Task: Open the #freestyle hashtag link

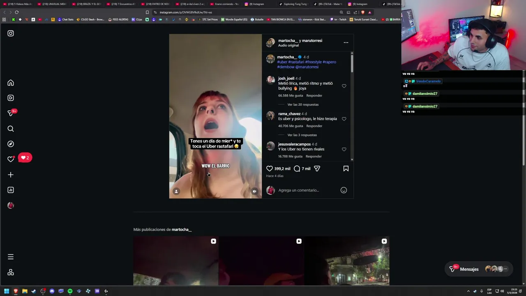Action: (x=314, y=62)
